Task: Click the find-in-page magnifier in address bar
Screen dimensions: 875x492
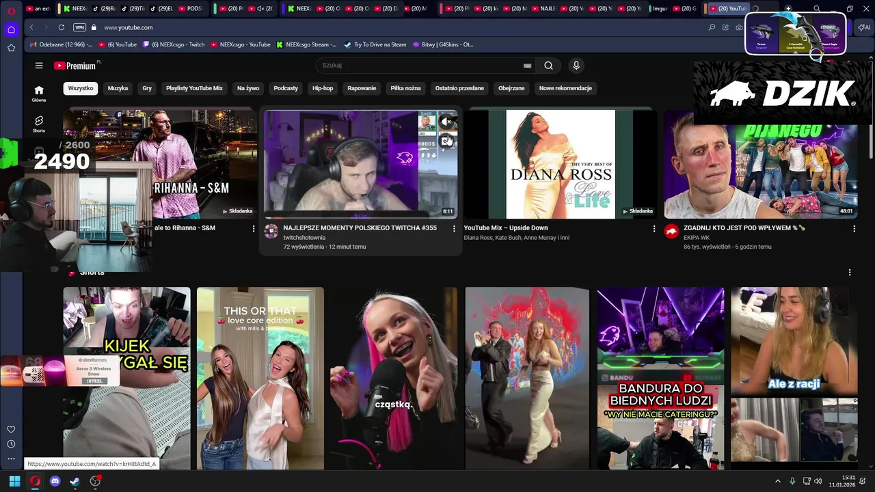Action: click(712, 27)
